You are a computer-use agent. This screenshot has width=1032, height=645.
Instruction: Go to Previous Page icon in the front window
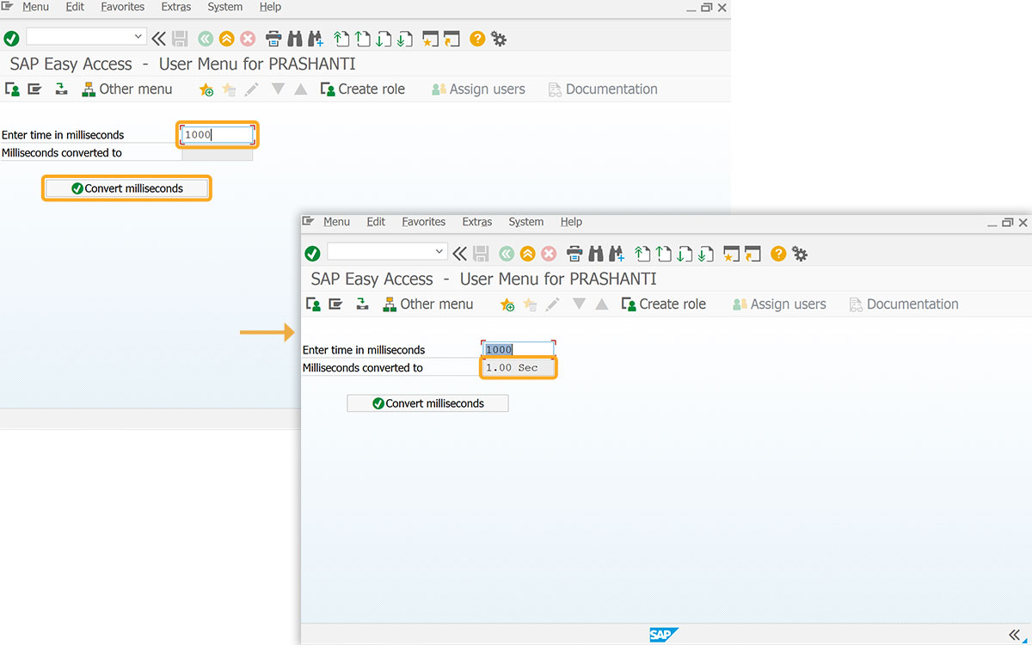pos(663,254)
